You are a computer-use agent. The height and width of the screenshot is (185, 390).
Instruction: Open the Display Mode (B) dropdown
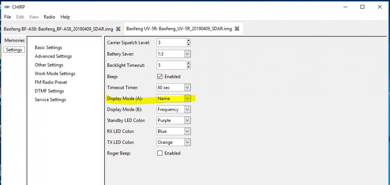[x=187, y=109]
